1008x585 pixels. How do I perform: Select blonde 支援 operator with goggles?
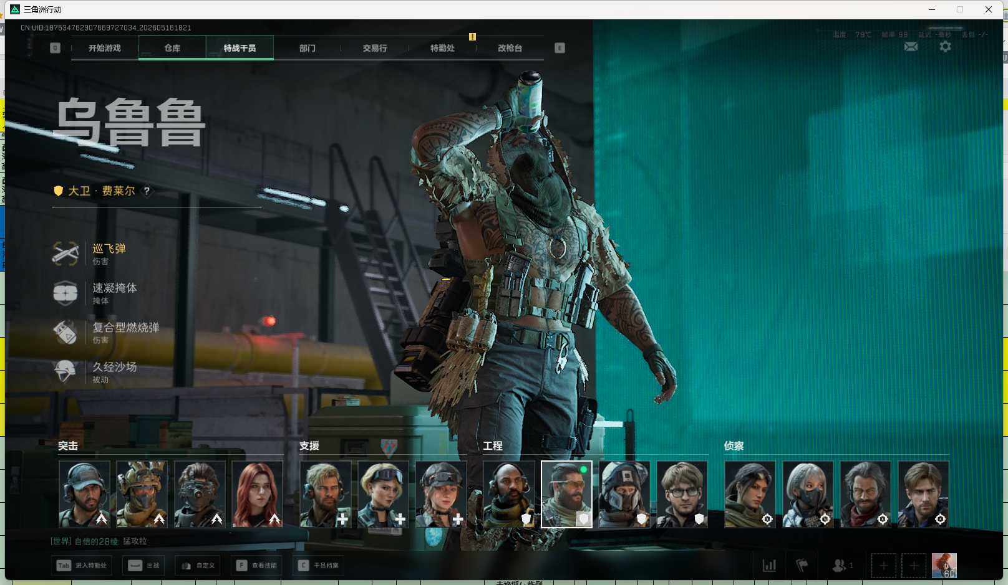383,494
